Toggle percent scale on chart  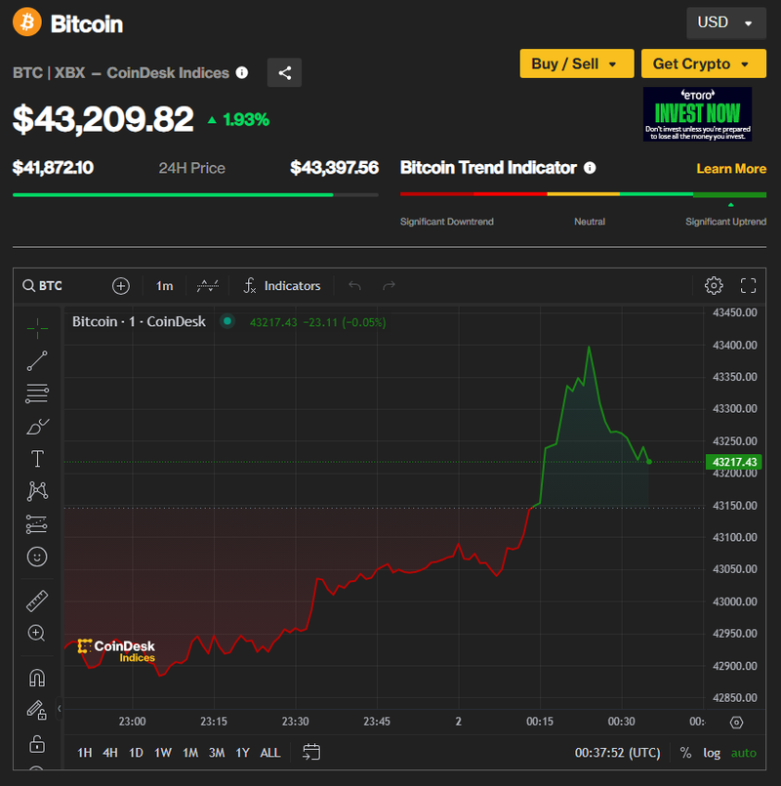685,753
